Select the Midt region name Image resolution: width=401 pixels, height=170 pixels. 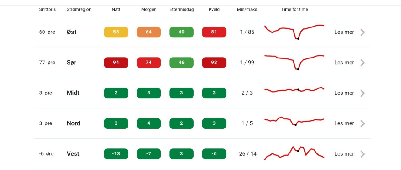click(x=73, y=93)
